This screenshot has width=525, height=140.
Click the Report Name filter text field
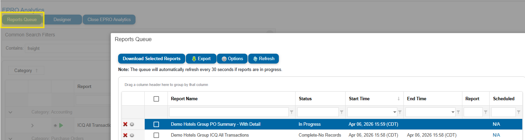click(x=228, y=112)
